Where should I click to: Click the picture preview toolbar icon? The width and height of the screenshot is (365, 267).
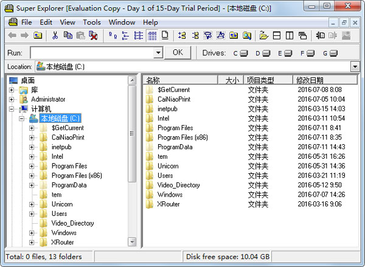pyautogui.click(x=346, y=36)
